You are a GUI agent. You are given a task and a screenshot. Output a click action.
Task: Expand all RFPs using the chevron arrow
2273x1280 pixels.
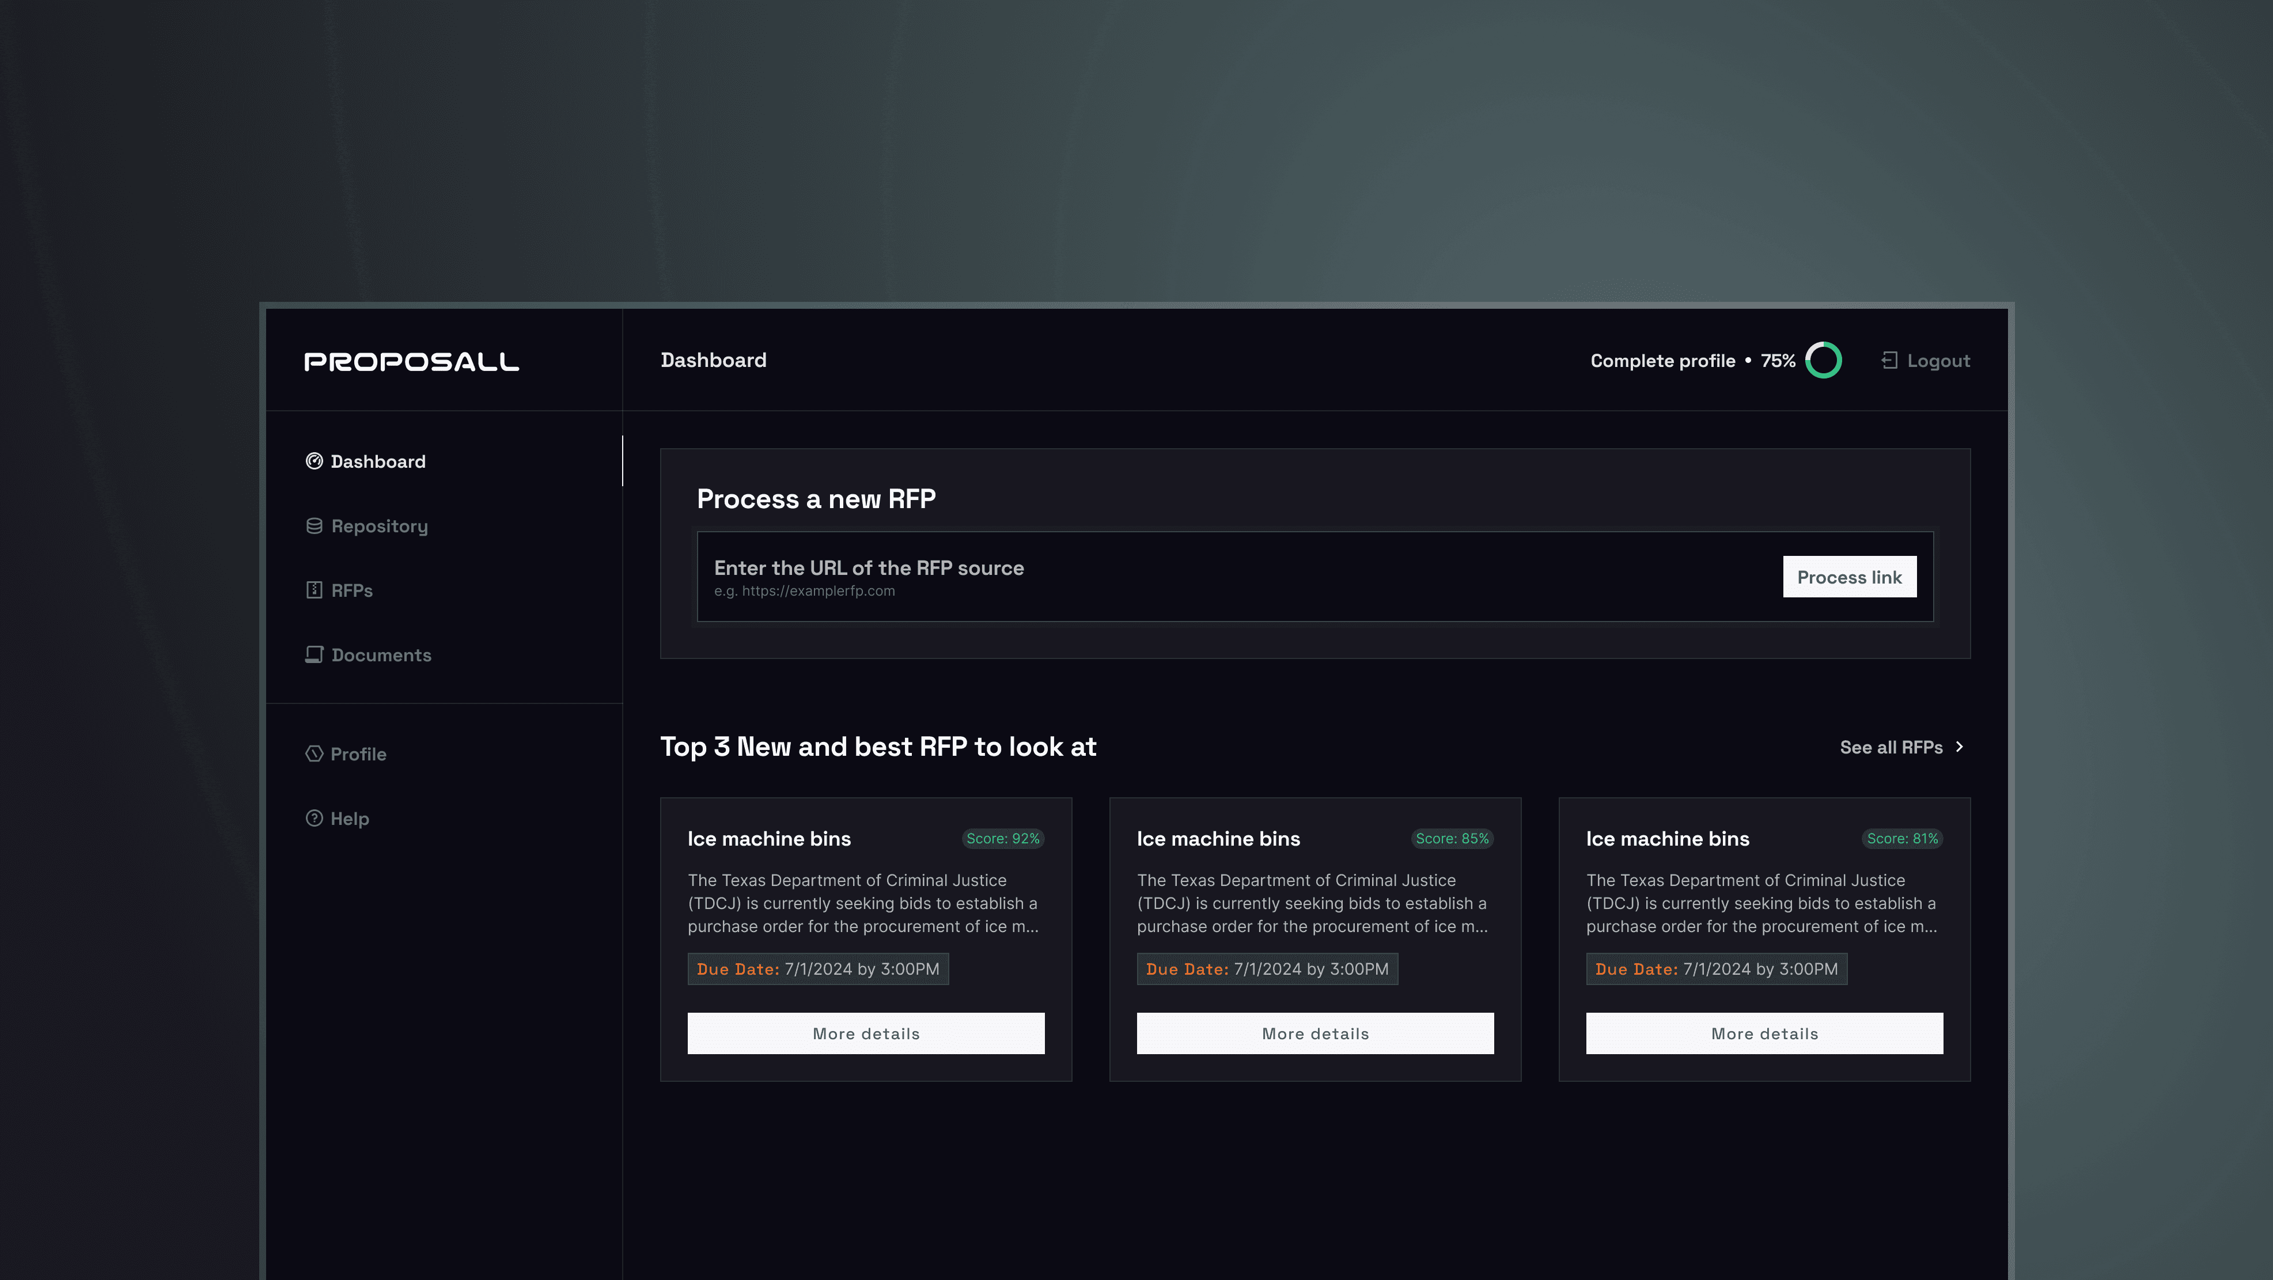click(1960, 747)
